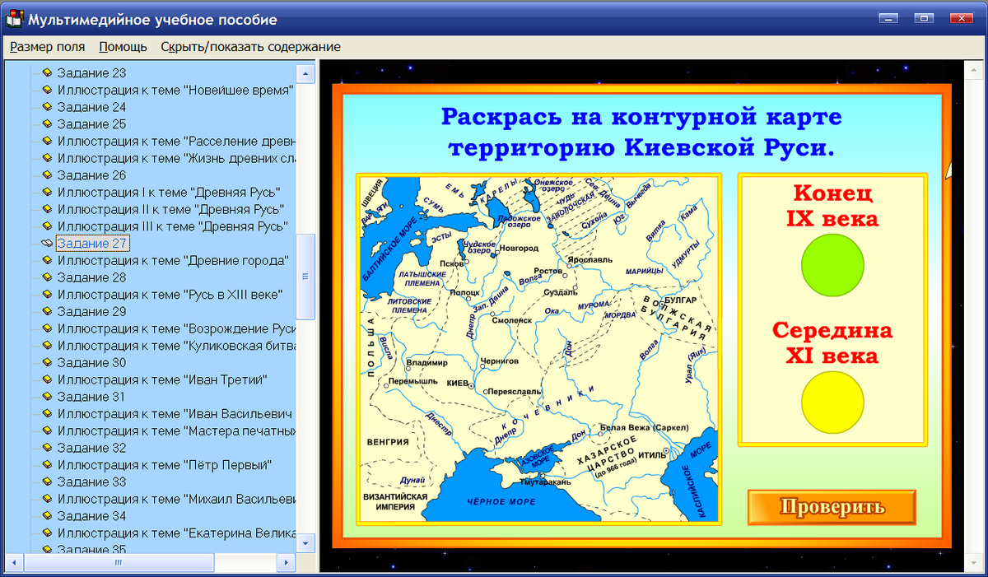Click the icon next to Иллюстрация к теме "Иван Третий"
This screenshot has height=577, width=988.
pyautogui.click(x=47, y=379)
